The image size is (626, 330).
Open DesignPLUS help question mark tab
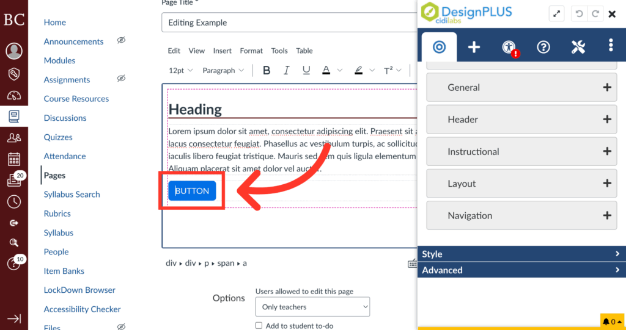(x=543, y=48)
